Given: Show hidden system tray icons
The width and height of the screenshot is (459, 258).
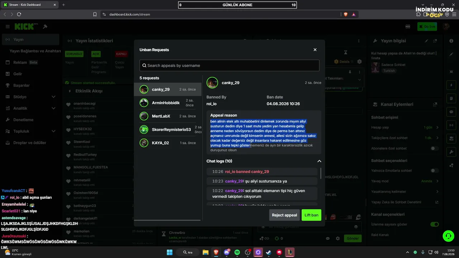Looking at the screenshot, I should click(407, 252).
